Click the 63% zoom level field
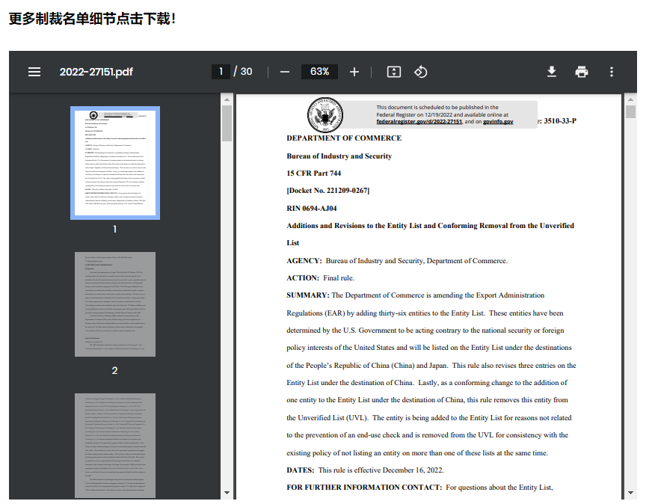655x504 pixels. pos(319,72)
